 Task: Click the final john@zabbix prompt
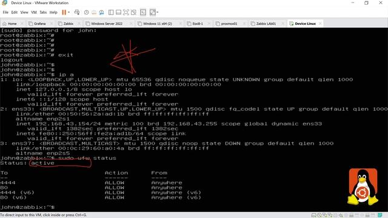click(x=27, y=207)
